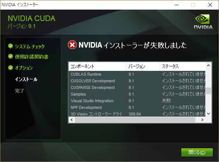Close the NVIDIA インストーラー window
This screenshot has width=219, height=162.
[x=210, y=5]
